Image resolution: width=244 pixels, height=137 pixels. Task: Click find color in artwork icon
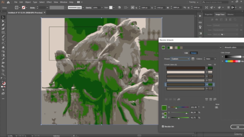click(215, 99)
